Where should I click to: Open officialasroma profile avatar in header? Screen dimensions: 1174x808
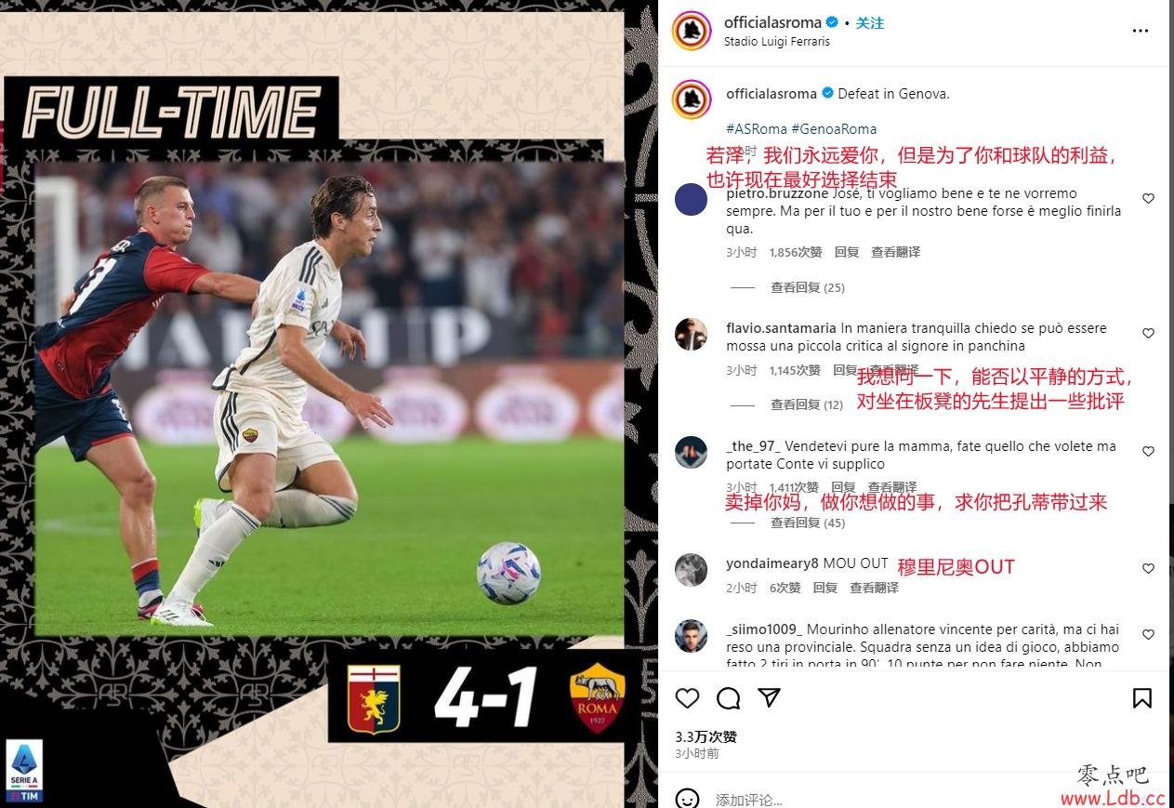pyautogui.click(x=691, y=32)
